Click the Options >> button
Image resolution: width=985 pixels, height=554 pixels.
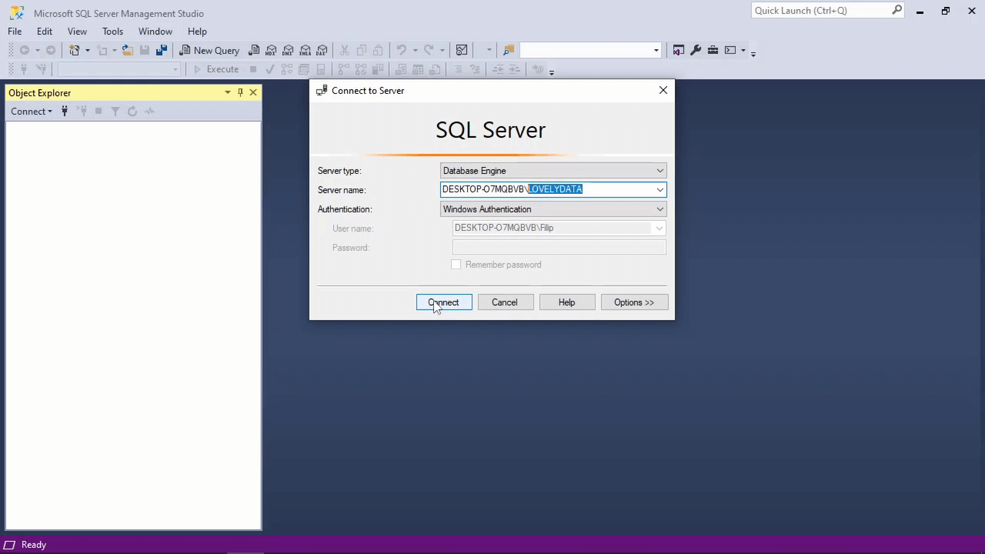634,302
